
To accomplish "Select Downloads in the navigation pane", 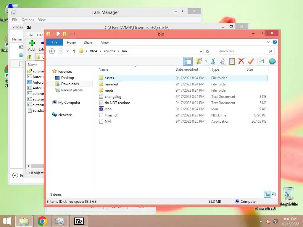I will (x=70, y=84).
